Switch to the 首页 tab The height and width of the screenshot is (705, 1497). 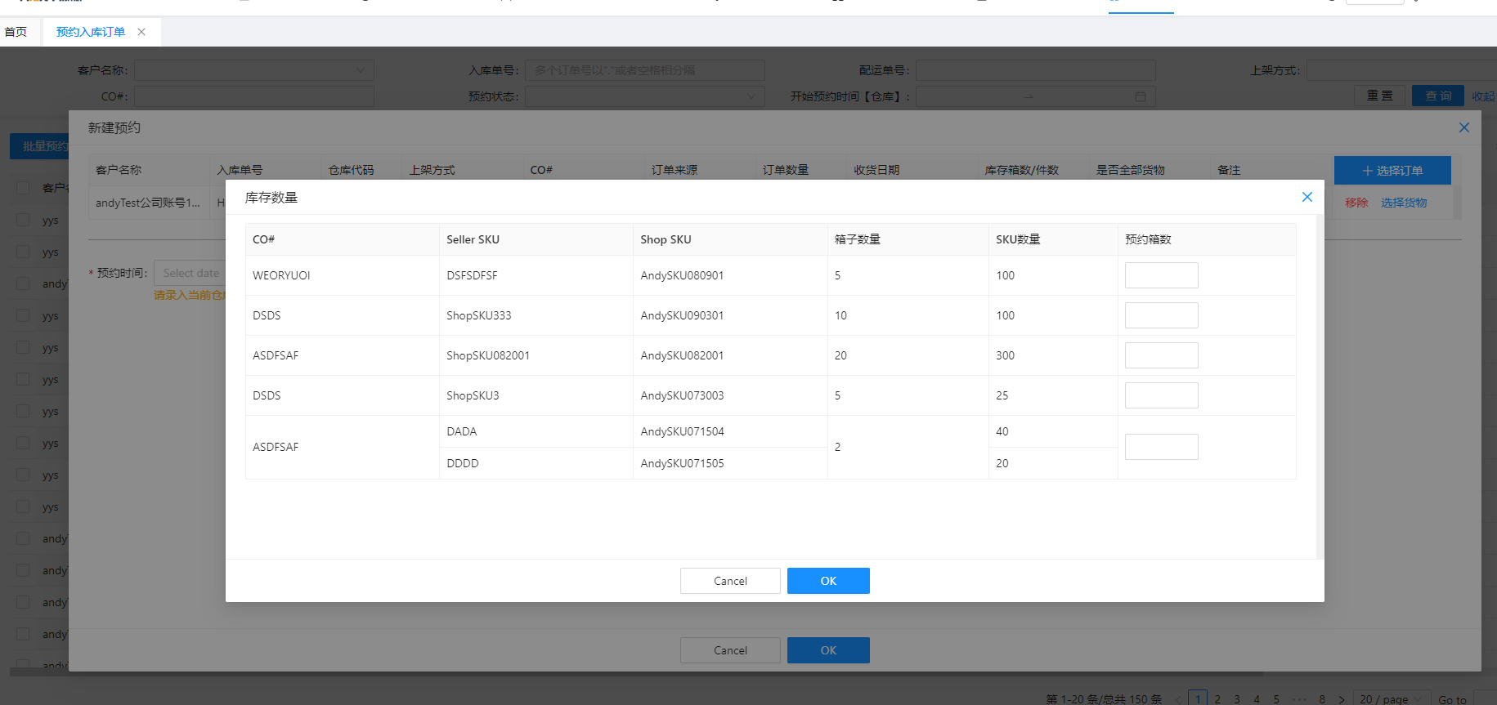pos(16,32)
